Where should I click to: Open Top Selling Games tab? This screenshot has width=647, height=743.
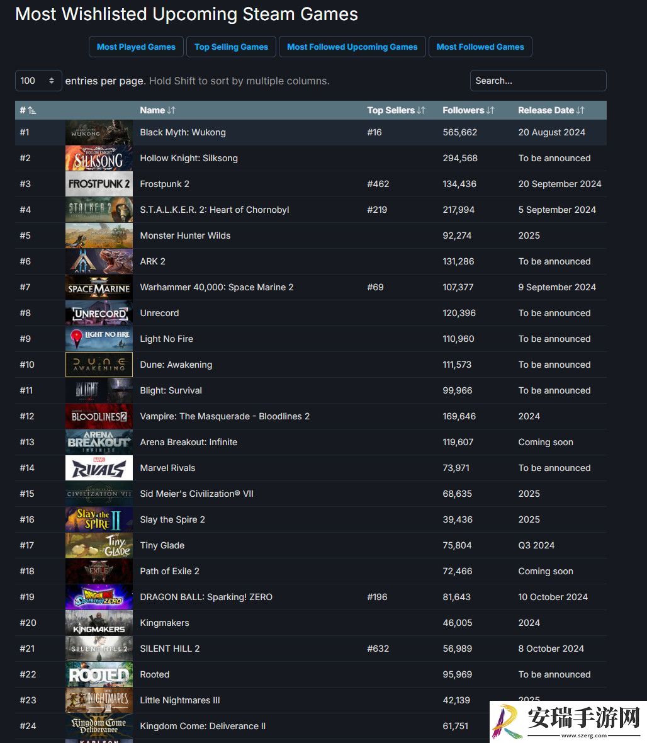231,47
